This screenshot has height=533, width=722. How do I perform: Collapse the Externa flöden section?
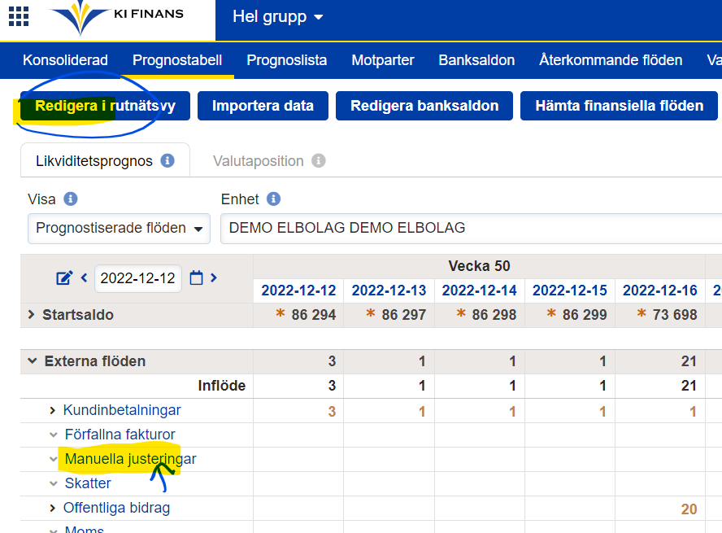coord(33,361)
